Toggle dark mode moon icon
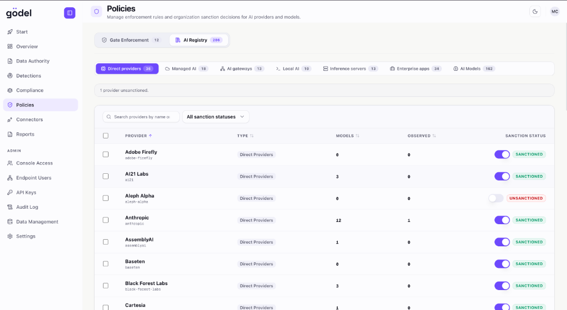Viewport: 567px width, 310px height. (x=535, y=12)
